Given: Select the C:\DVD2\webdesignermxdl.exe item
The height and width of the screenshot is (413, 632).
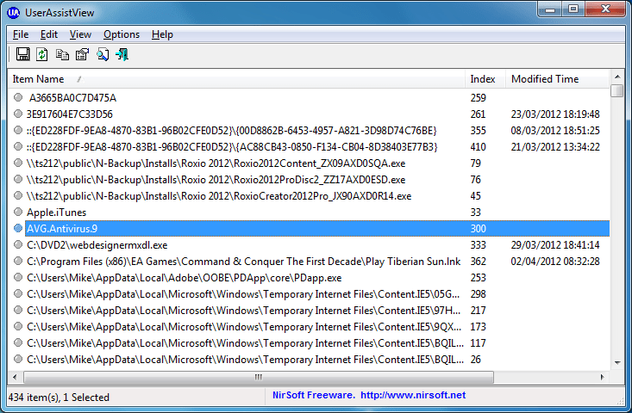Looking at the screenshot, I should (x=309, y=245).
